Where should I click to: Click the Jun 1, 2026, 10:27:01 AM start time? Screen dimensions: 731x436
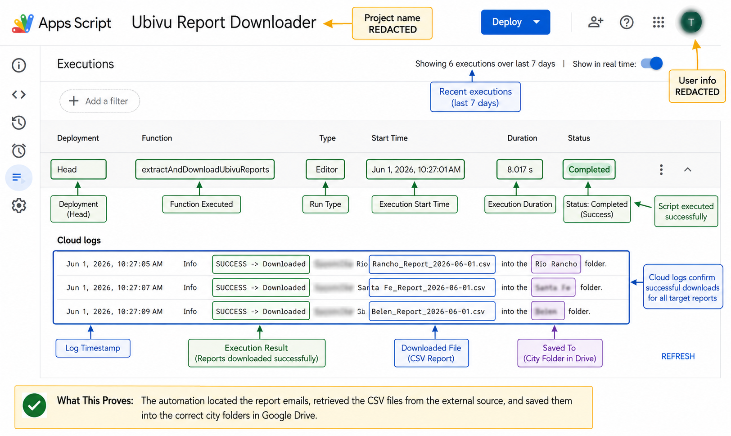pyautogui.click(x=415, y=170)
